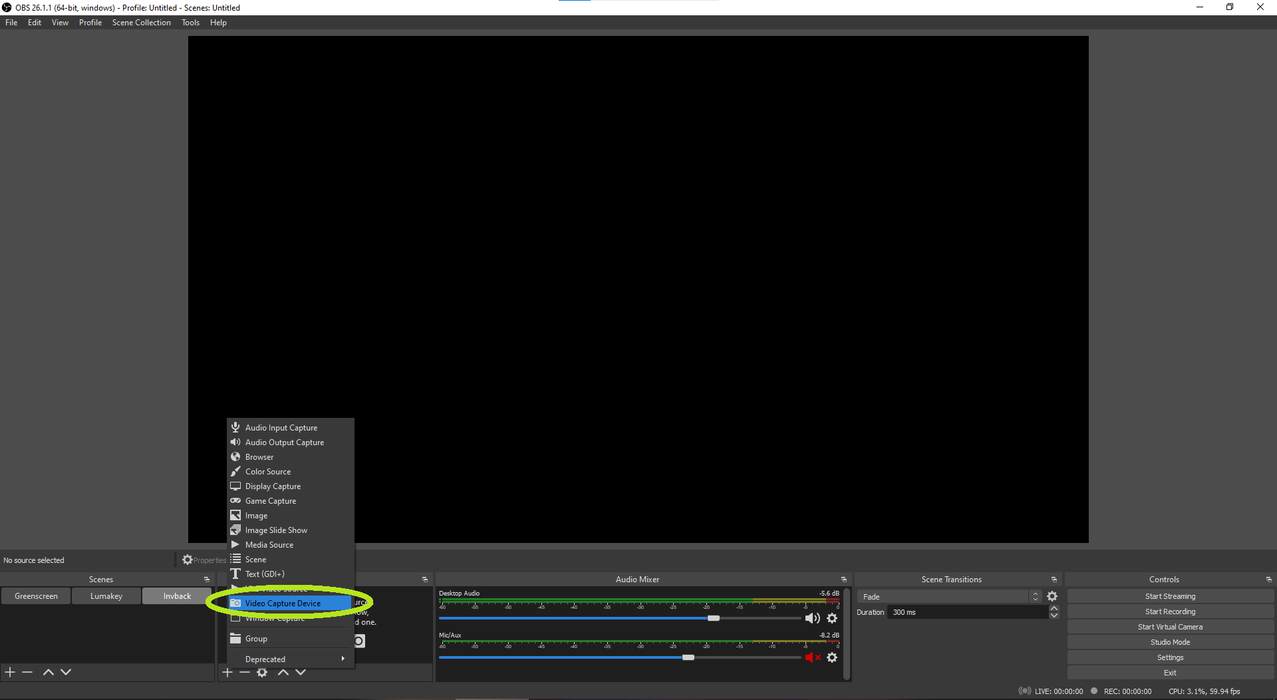Move source up with arrow icon
Viewport: 1277px width, 700px height.
pos(283,672)
